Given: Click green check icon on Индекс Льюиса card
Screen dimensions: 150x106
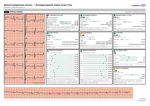Looking at the screenshot, I should [48, 33].
